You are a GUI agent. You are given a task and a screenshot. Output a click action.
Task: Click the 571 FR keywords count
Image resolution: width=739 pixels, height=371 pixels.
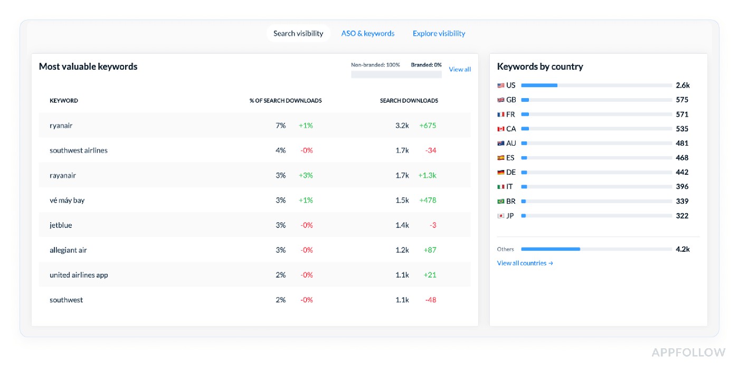[x=682, y=115]
